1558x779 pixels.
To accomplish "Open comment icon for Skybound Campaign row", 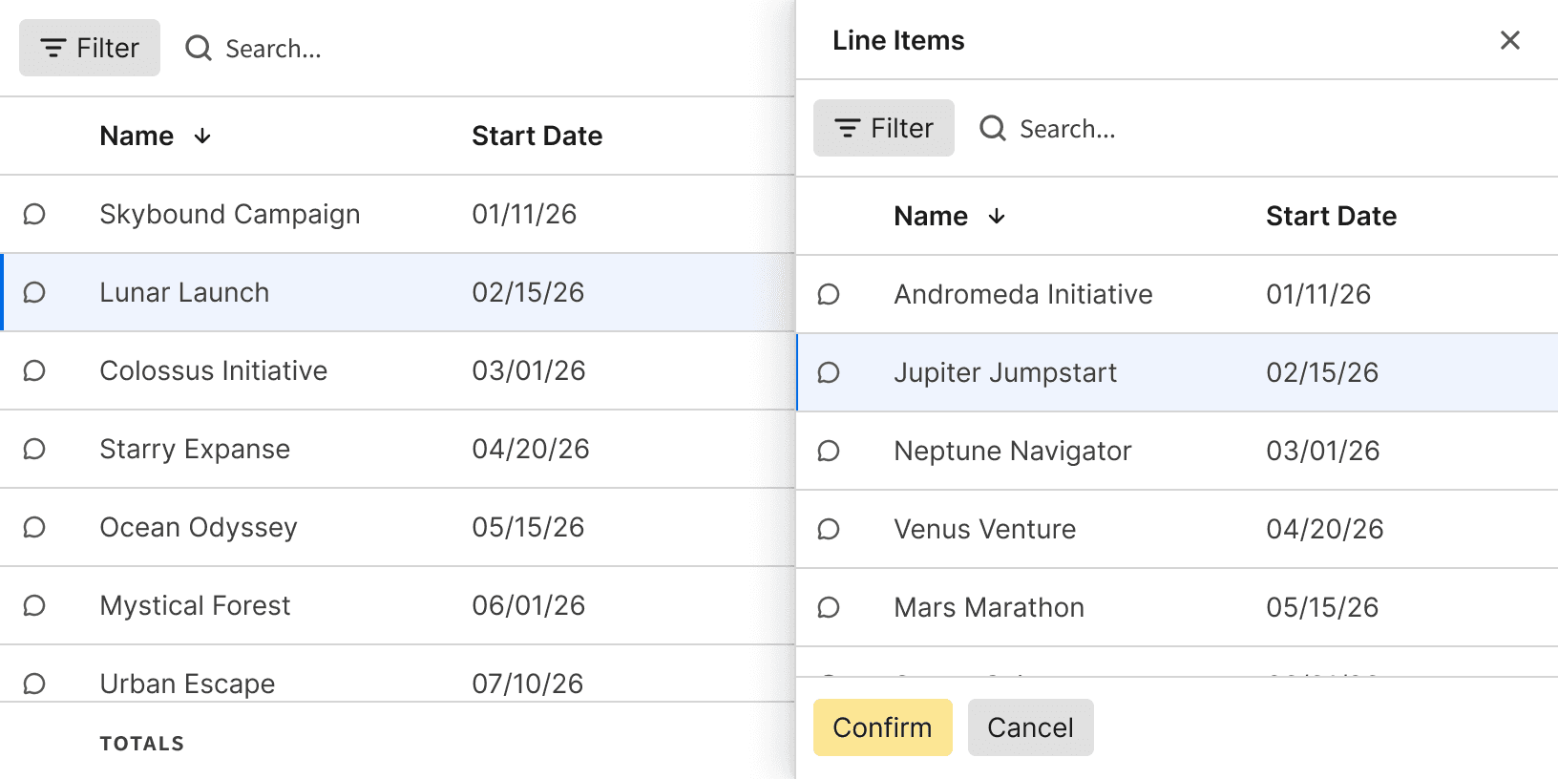I will (34, 214).
